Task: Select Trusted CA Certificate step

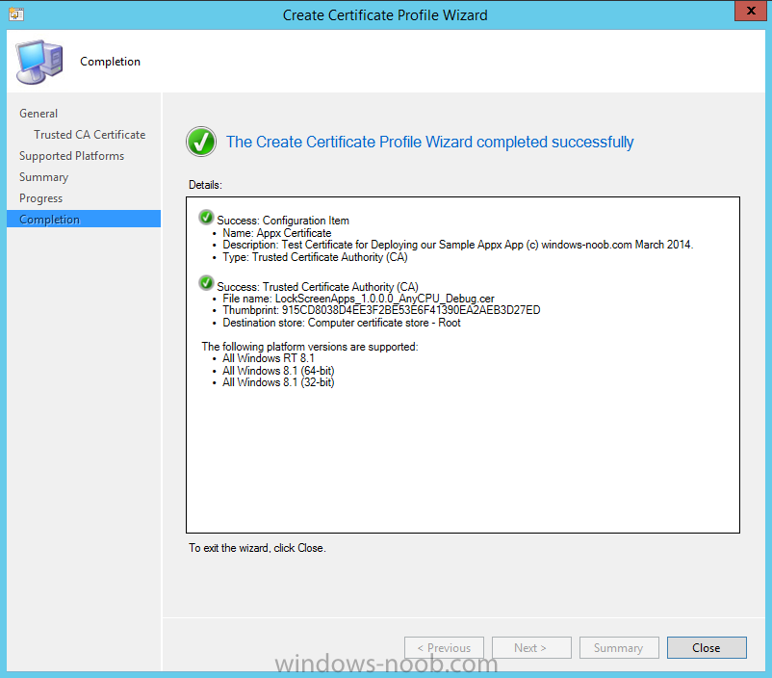Action: [x=90, y=135]
